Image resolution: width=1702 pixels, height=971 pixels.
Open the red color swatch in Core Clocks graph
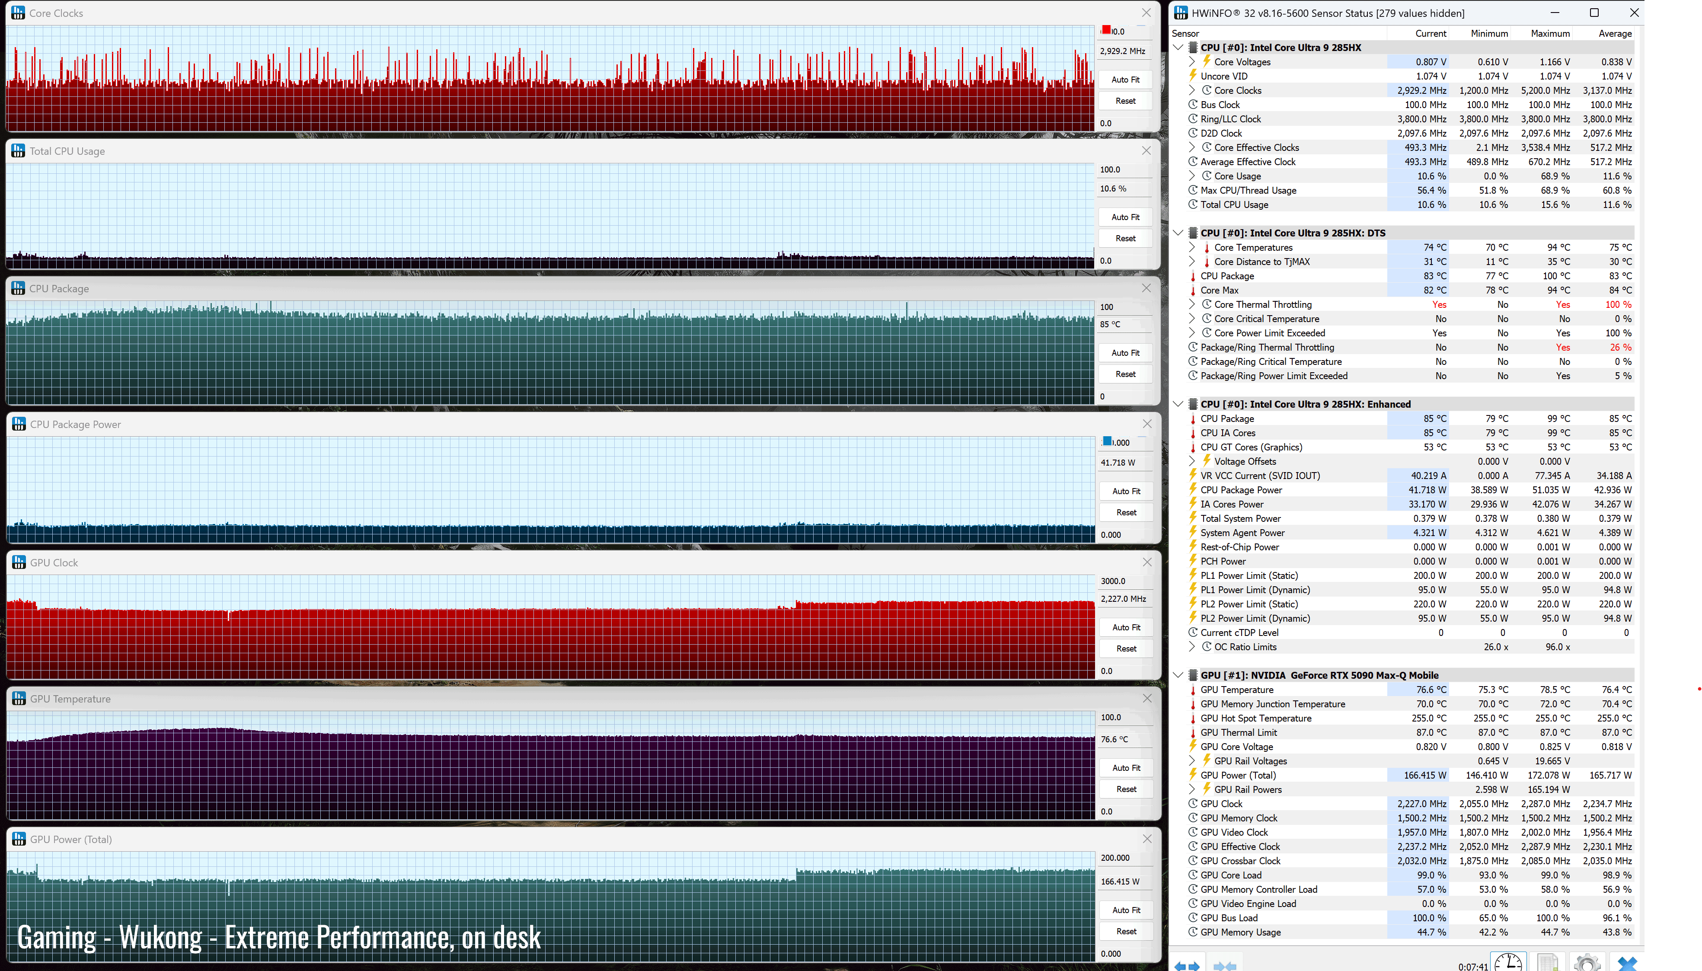click(1107, 29)
